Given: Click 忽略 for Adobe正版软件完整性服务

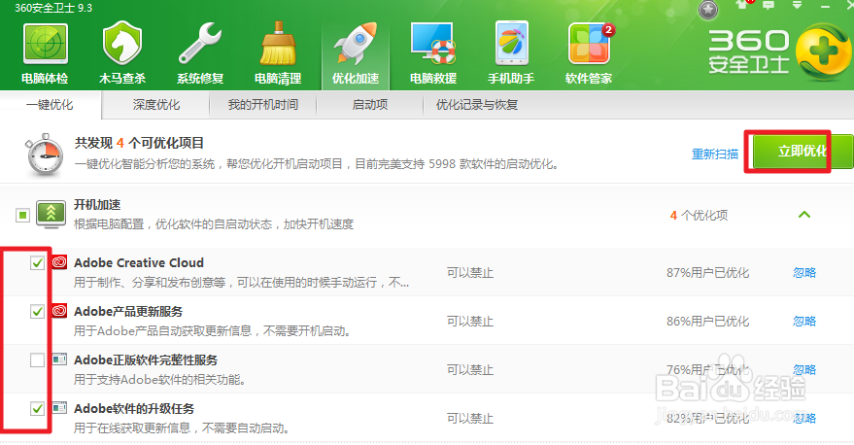Looking at the screenshot, I should coord(804,369).
